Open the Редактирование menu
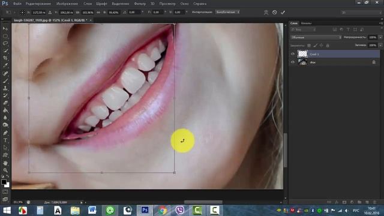The image size is (384, 216). pyautogui.click(x=38, y=4)
